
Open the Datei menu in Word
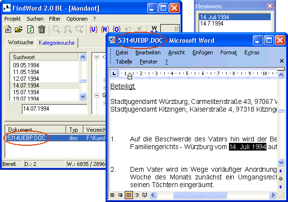coord(122,52)
